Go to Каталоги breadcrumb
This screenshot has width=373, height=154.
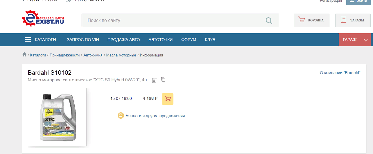click(x=38, y=55)
